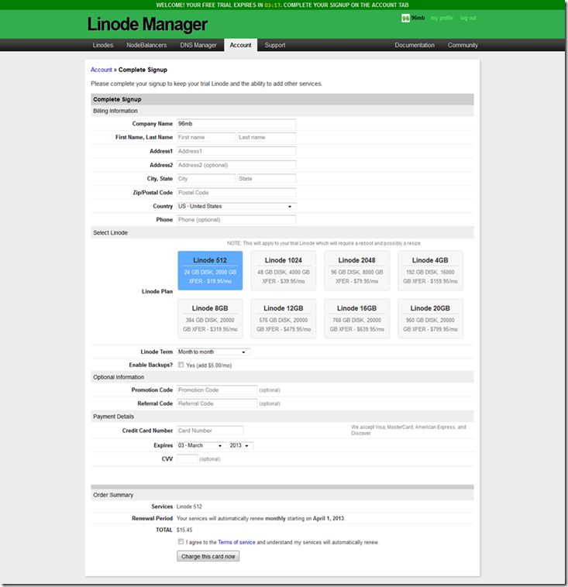Open the expiration month dropdown
Viewport: 568px width, 587px height.
click(201, 445)
